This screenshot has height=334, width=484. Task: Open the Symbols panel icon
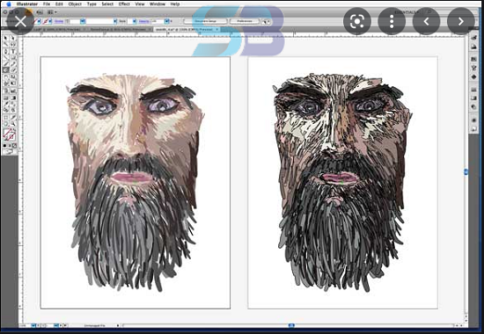(473, 76)
